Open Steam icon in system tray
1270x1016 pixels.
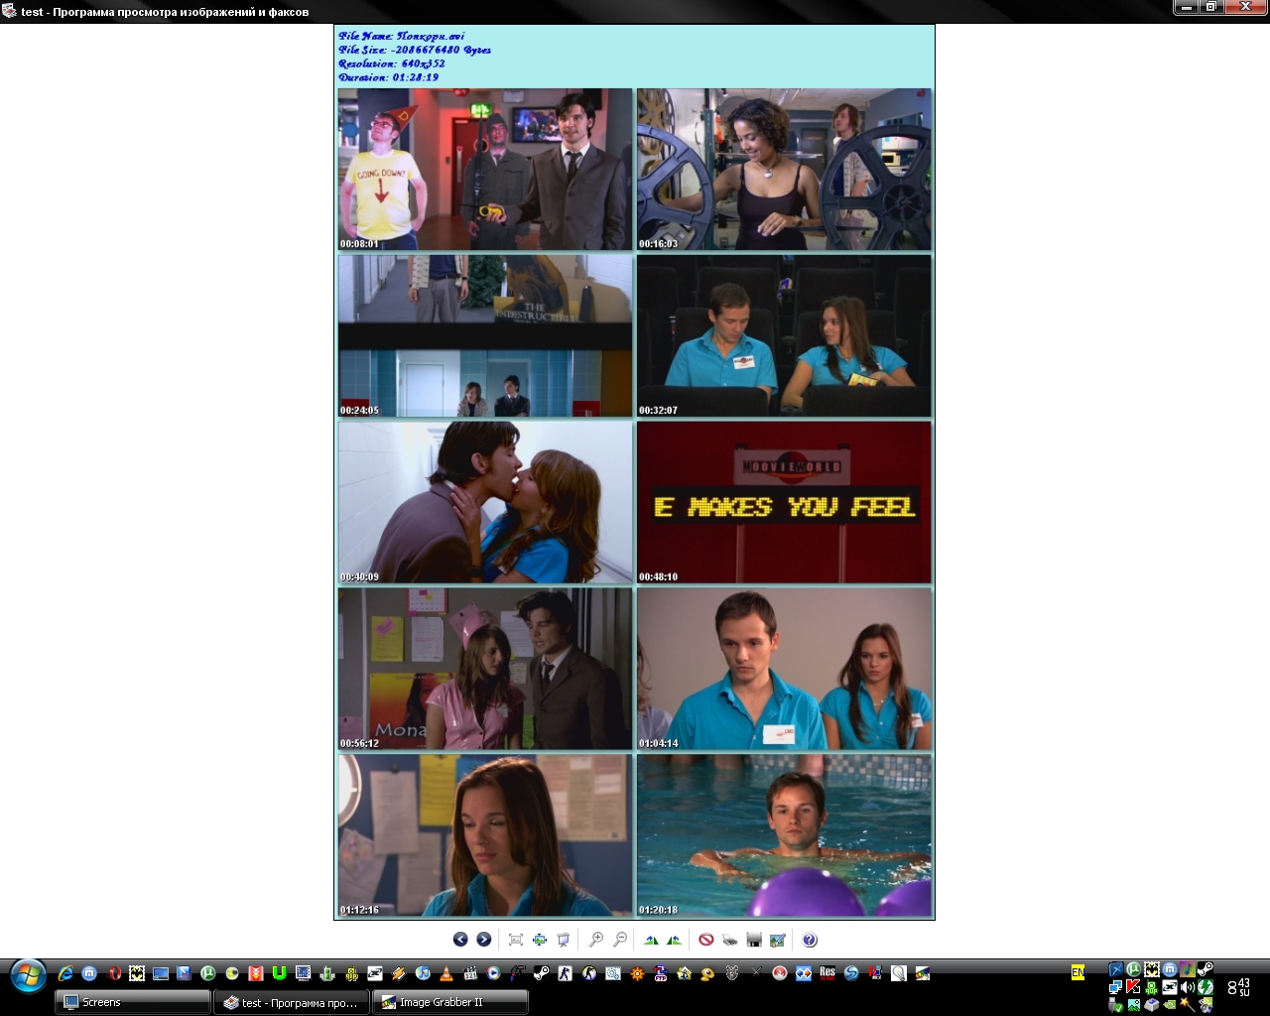(1206, 969)
